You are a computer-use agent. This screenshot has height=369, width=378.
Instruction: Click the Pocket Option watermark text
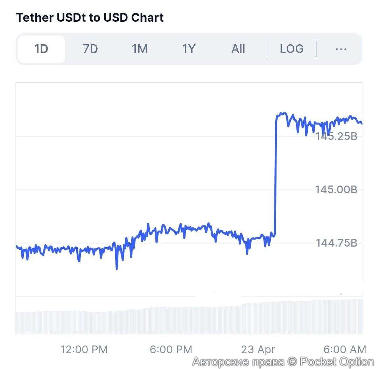tap(283, 362)
